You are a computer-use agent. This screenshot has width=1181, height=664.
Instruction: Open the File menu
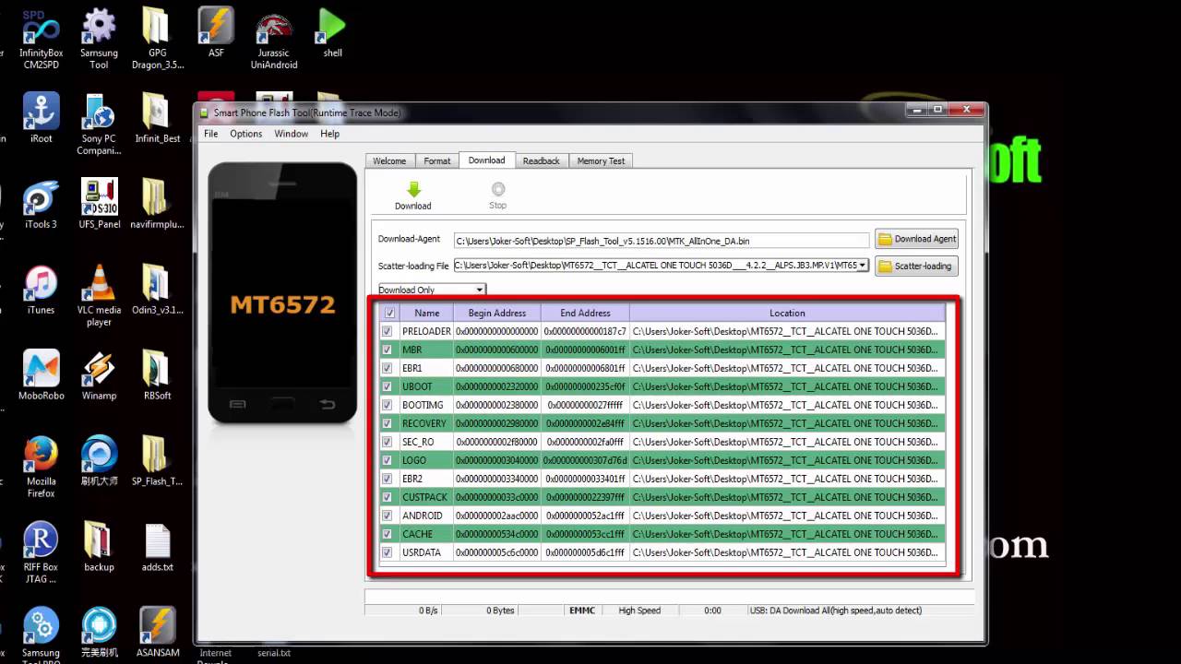[x=211, y=134]
